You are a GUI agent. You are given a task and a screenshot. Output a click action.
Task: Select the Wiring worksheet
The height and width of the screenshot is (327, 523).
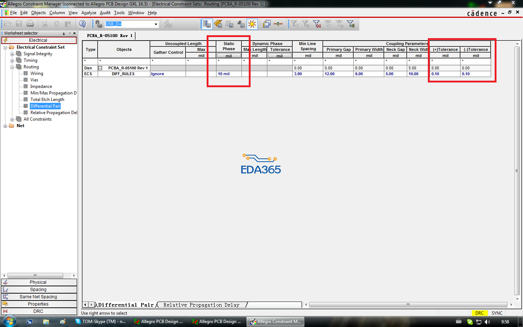point(37,73)
